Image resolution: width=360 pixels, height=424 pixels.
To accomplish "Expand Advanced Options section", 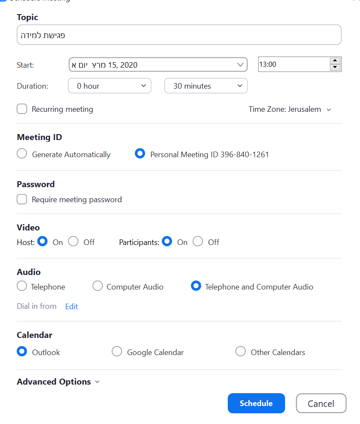I will 58,382.
